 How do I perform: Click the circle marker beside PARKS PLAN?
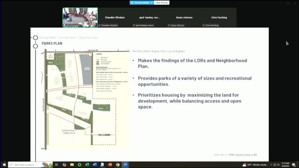click(36, 46)
